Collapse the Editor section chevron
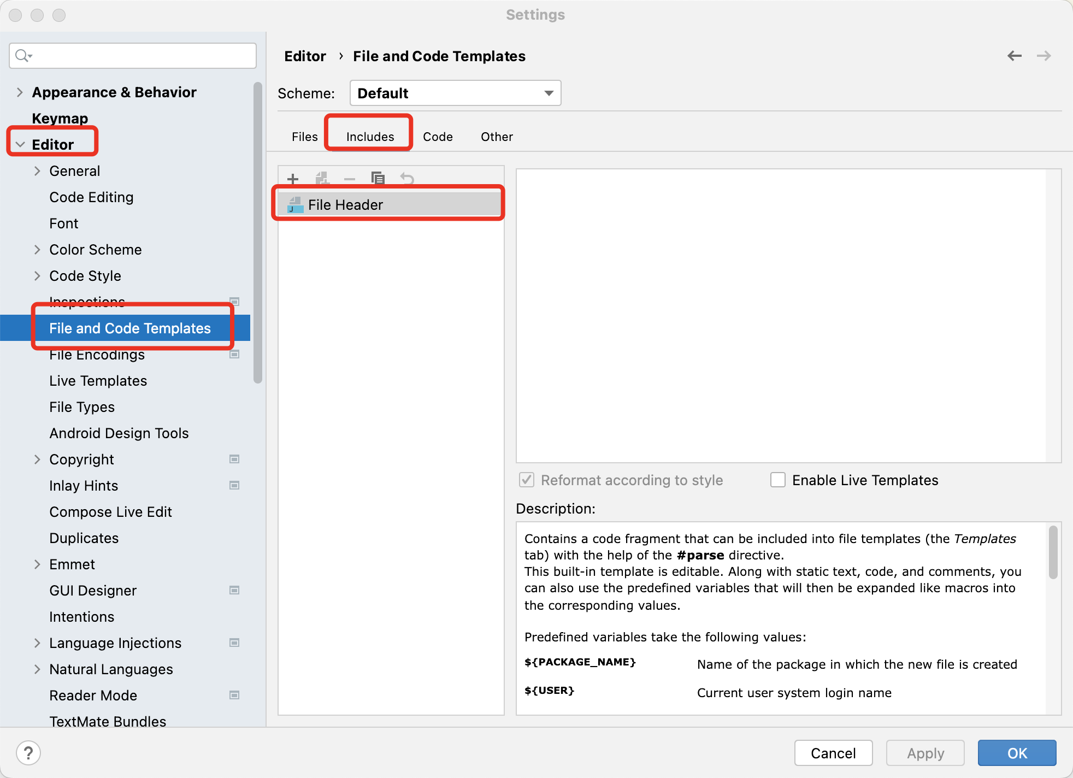 20,145
